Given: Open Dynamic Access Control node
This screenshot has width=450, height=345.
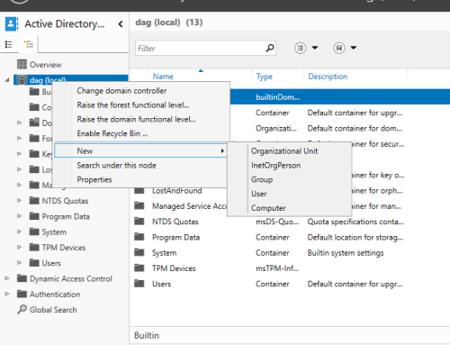Looking at the screenshot, I should 71,279.
